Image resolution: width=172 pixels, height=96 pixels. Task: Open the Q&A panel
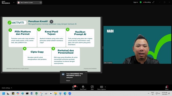[x=92, y=88]
